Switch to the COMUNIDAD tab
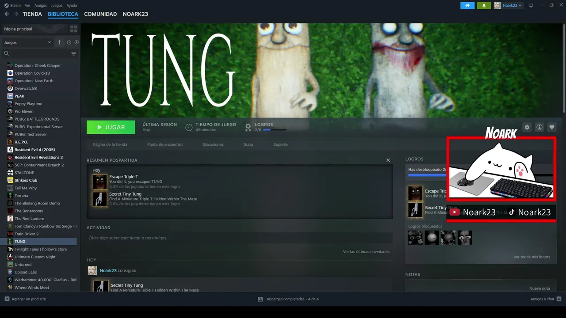 point(100,14)
